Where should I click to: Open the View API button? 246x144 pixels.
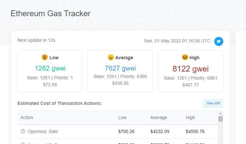[213, 103]
